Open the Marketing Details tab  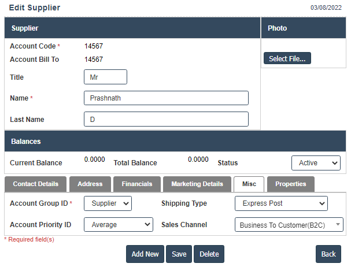(197, 184)
